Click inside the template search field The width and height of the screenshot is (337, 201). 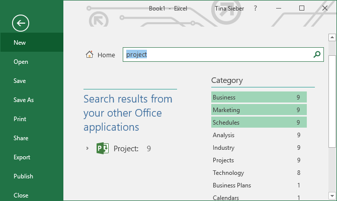(x=223, y=55)
